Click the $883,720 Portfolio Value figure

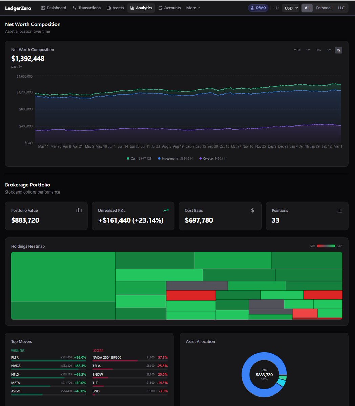[25, 220]
